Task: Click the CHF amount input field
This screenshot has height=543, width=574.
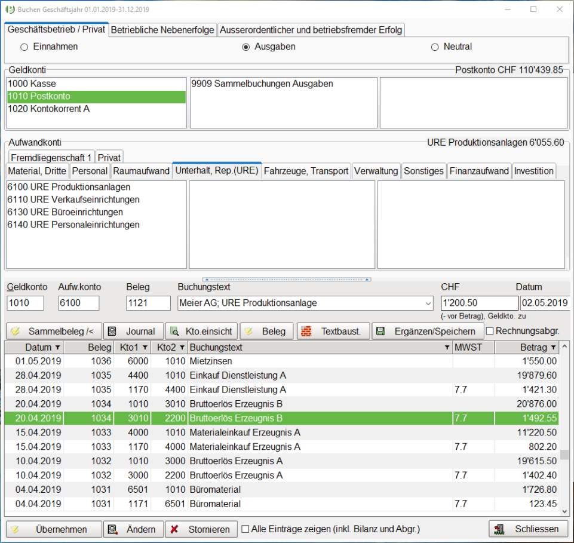Action: [x=479, y=303]
